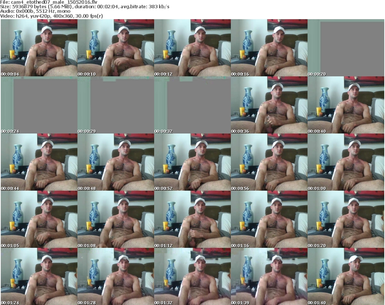Screen dimensions: 385x305
Task: Select the thumbnail stamped 00:01:00
Action: [x=346, y=162]
